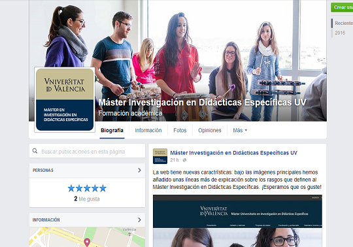Focus the Buscar publicaciones en esta página field
This screenshot has height=247, width=353.
(87, 151)
